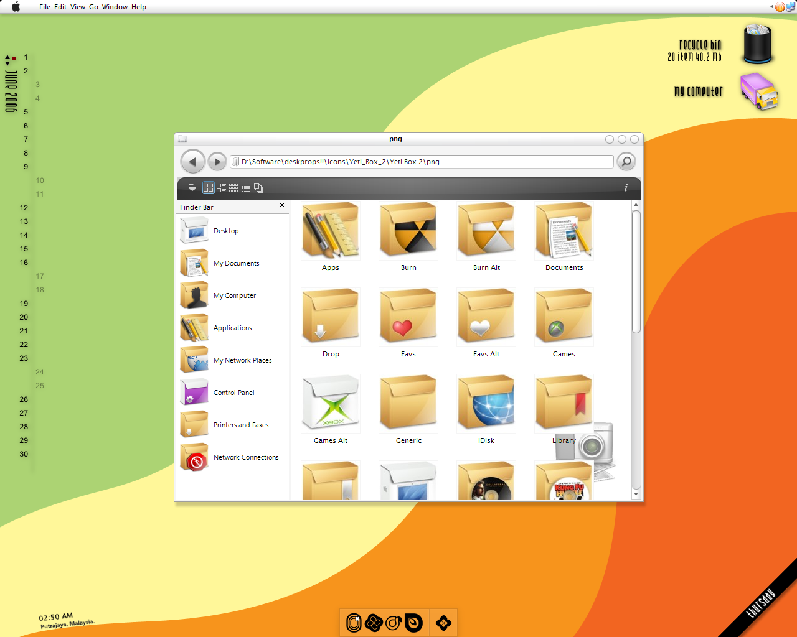
Task: Go to My Network Places in Finder Bar
Action: 242,360
